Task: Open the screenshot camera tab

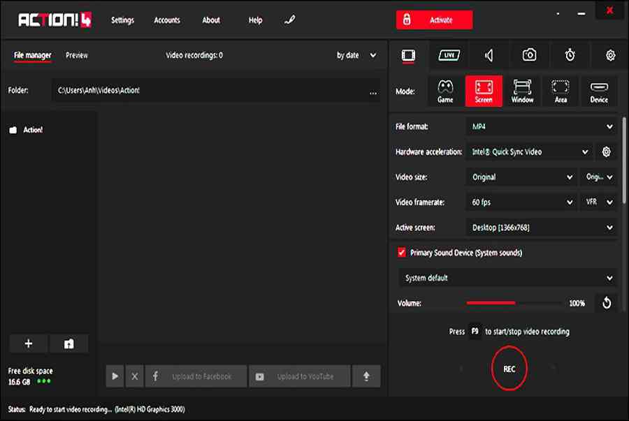Action: (x=530, y=55)
